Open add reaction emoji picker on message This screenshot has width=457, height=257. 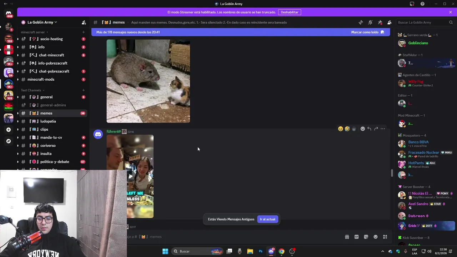pyautogui.click(x=362, y=128)
